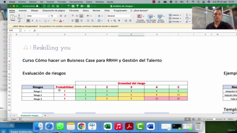The image size is (237, 133).
Task: Click the Cut scissors icon
Action: point(19,15)
